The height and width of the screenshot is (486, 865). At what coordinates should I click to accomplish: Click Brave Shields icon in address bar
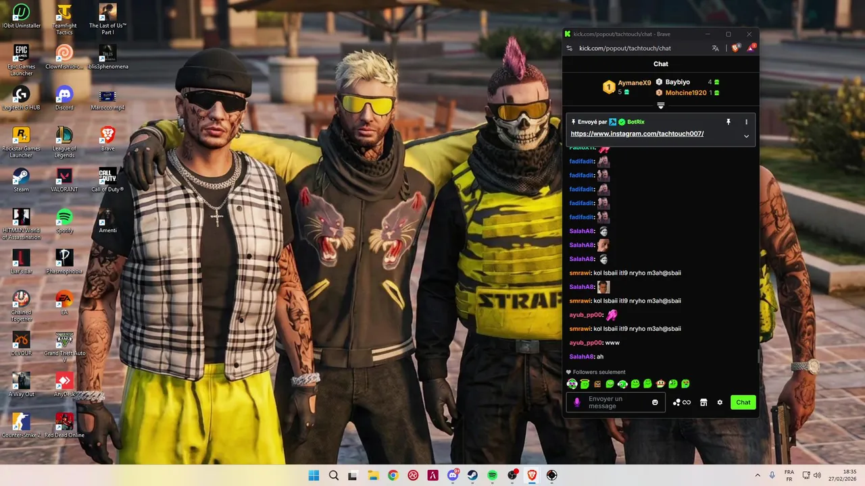click(736, 48)
